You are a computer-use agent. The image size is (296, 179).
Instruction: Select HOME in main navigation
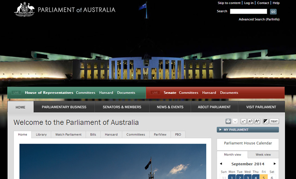tap(21, 107)
